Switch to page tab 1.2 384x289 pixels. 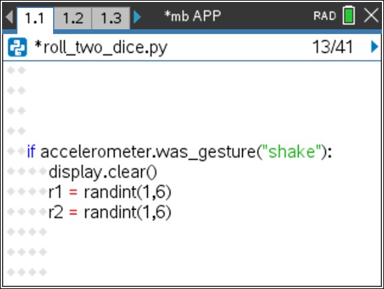[73, 18]
